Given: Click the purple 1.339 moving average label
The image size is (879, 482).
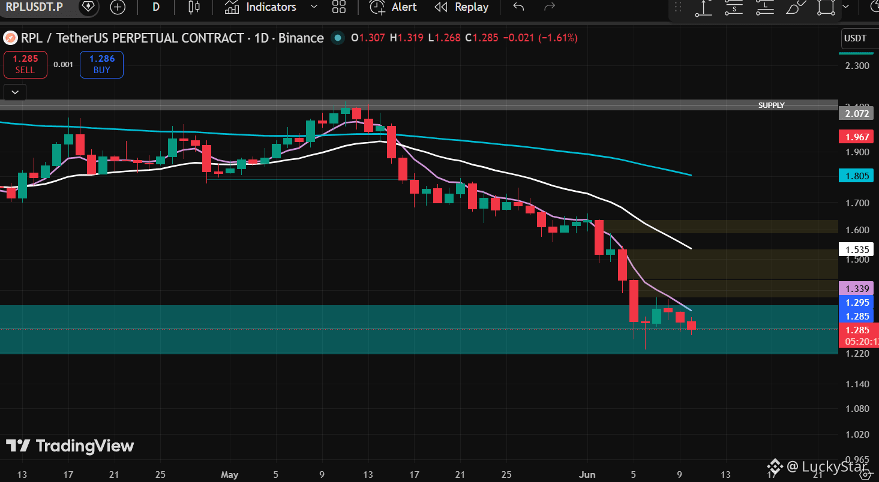Looking at the screenshot, I should coord(857,289).
